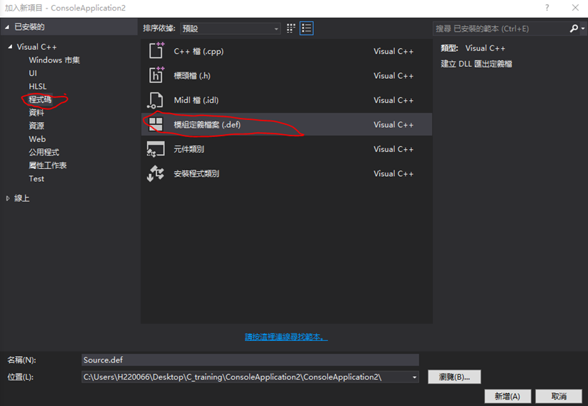The image size is (588, 406).
Task: Click the C++ 檔 (.cpp) file icon
Action: 156,50
